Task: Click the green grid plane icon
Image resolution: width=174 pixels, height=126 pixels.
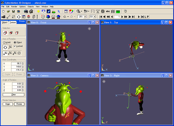Action: click(x=118, y=11)
